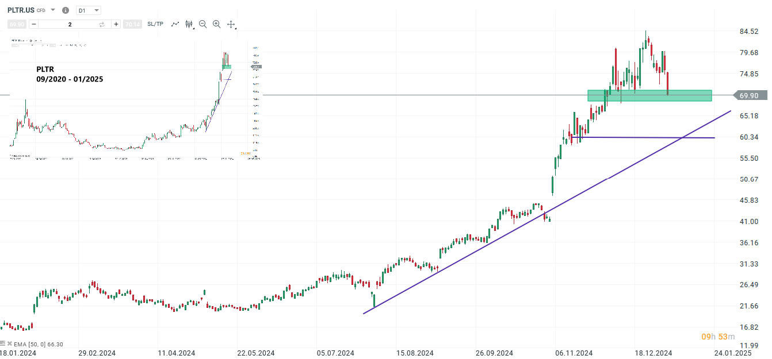772x359 pixels.
Task: Zoom in on the chart
Action: click(x=216, y=24)
